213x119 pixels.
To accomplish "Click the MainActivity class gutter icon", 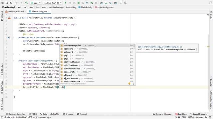I will coord(9,18).
